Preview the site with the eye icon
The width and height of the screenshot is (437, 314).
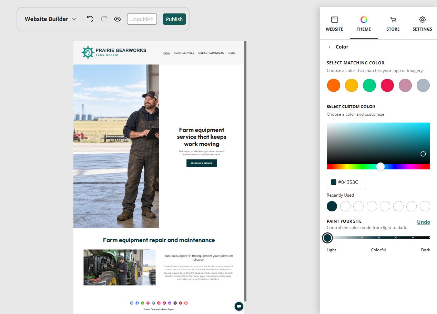[118, 19]
